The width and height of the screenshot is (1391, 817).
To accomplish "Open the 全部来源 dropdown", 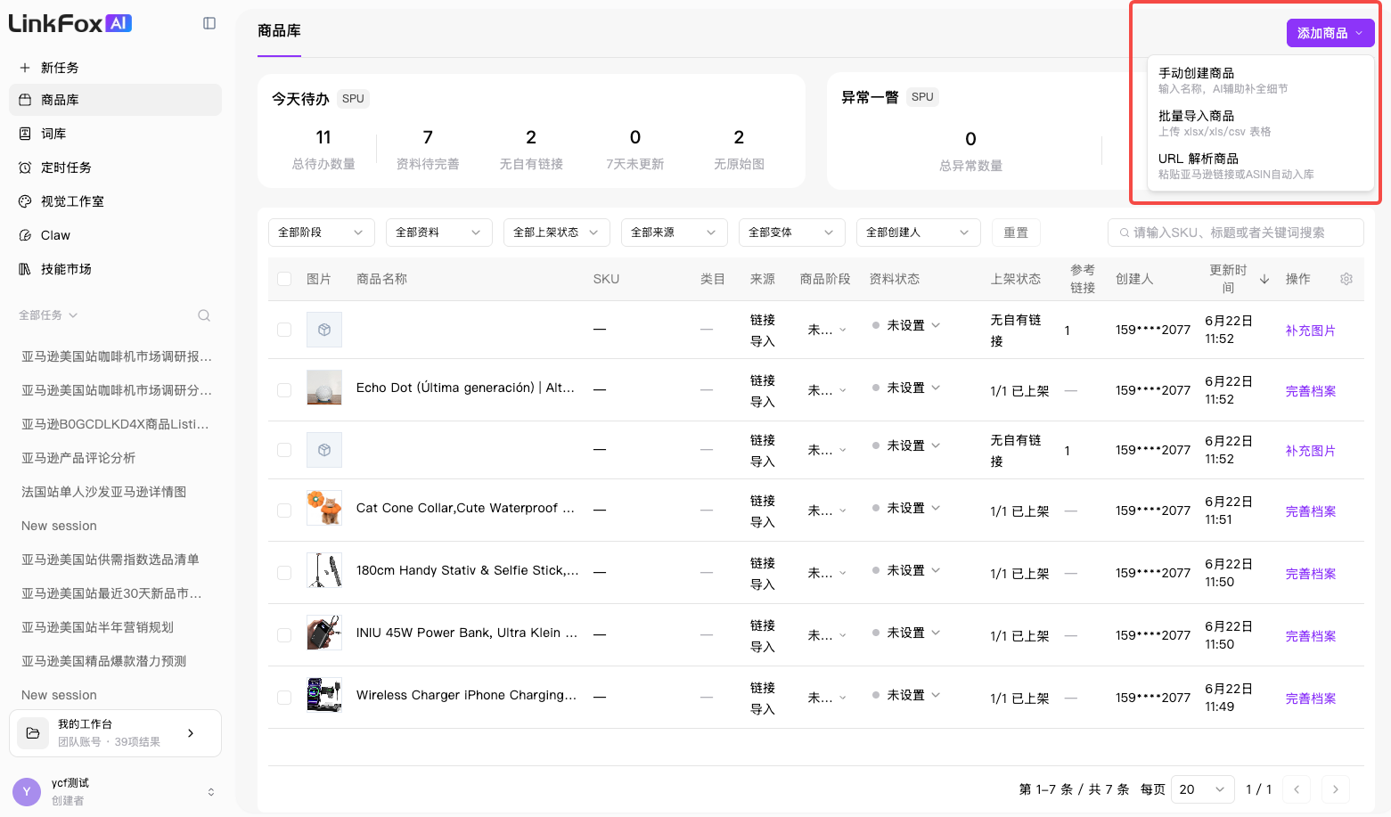I will click(x=675, y=233).
